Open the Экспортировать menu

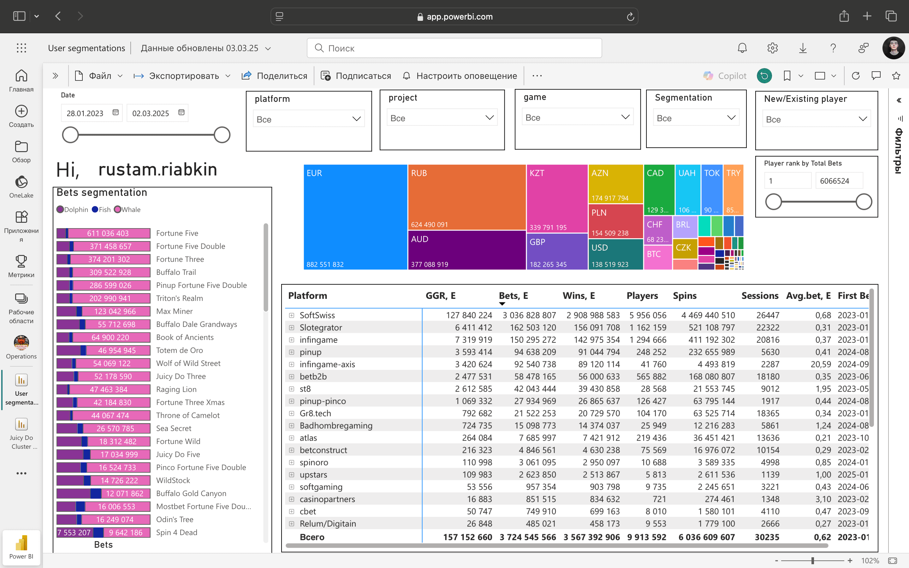182,76
